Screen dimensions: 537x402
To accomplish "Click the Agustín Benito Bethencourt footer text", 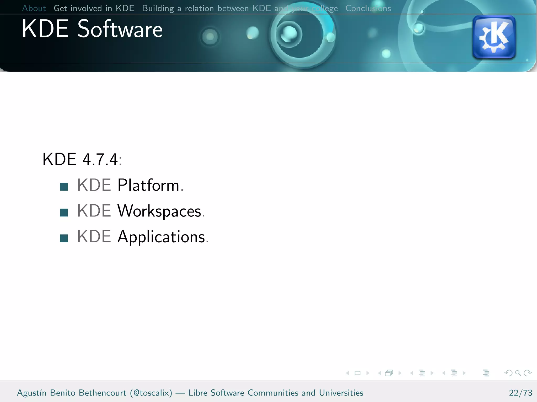I will coord(190,393).
